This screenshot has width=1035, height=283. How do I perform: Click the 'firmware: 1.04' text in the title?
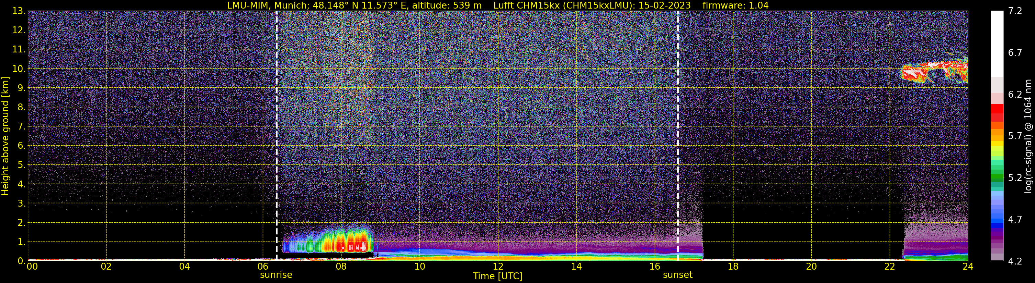pyautogui.click(x=735, y=5)
